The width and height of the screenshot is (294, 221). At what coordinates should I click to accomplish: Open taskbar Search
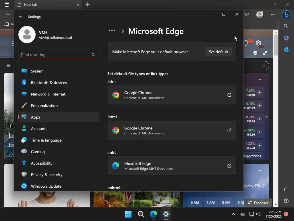pos(141,214)
